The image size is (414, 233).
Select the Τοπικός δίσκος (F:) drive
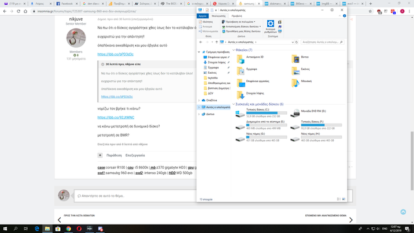click(x=316, y=125)
